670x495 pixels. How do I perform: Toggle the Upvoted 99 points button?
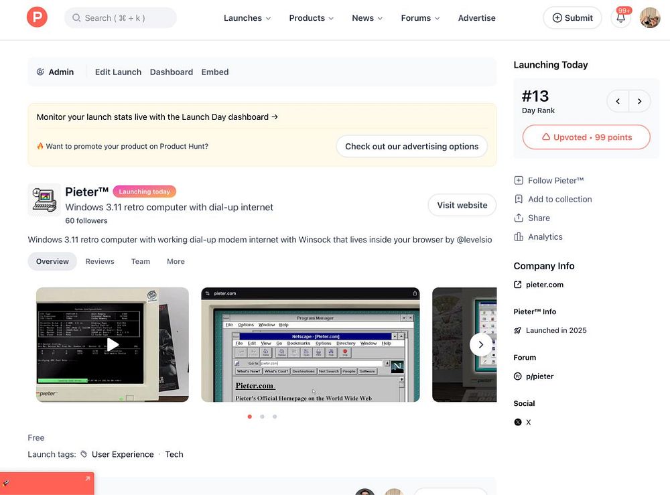point(586,137)
